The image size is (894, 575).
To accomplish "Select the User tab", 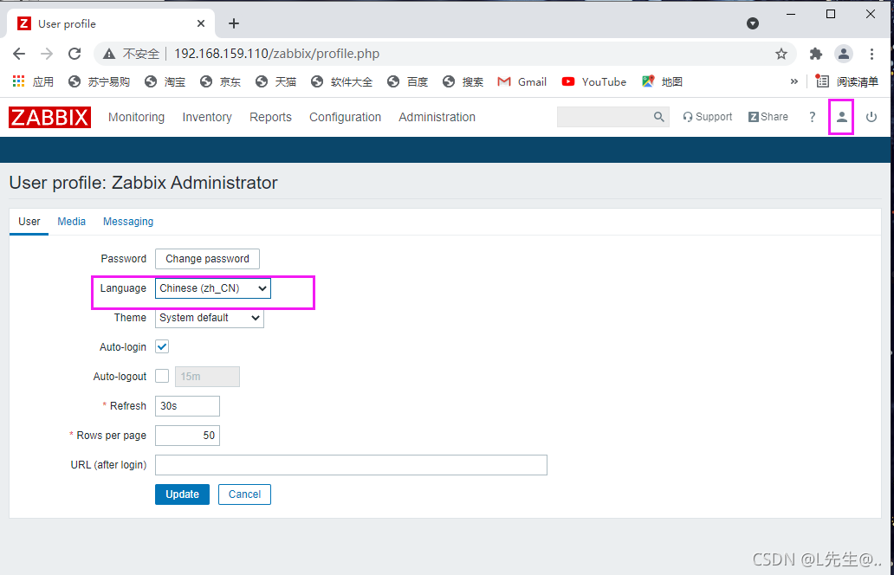I will (29, 221).
